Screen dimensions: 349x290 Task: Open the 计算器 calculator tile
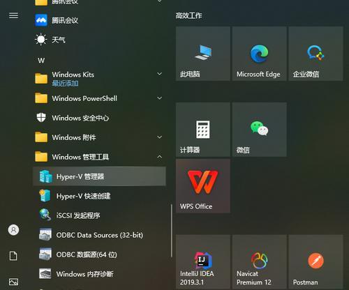click(x=203, y=130)
